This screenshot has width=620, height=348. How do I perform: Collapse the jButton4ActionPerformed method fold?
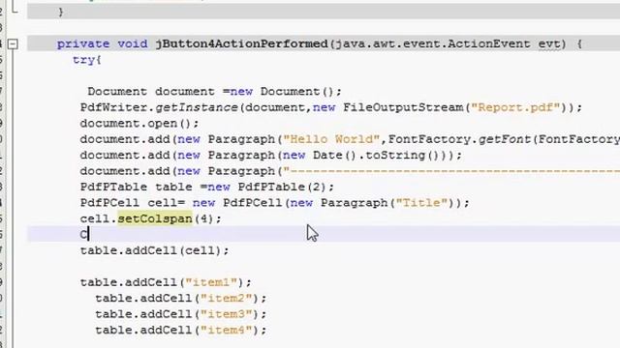click(13, 44)
